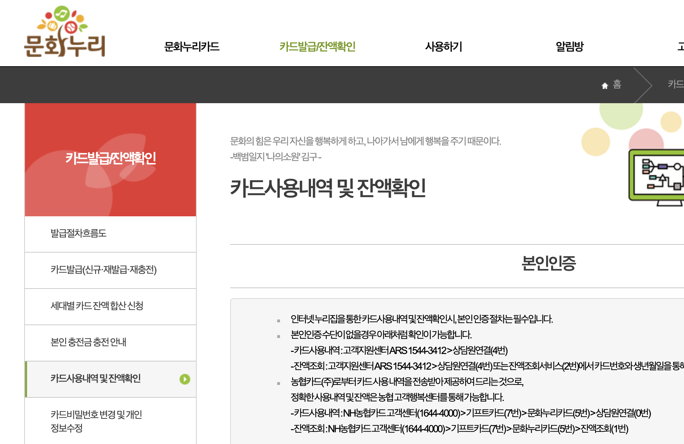This screenshot has width=684, height=444.
Task: Open the 사용하기 menu
Action: click(x=444, y=47)
